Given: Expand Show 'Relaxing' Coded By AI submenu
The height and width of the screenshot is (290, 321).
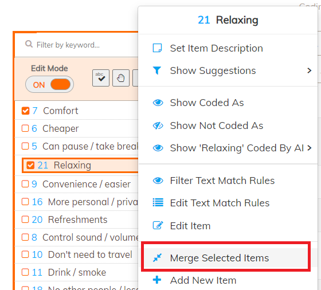Looking at the screenshot, I should coord(309,147).
